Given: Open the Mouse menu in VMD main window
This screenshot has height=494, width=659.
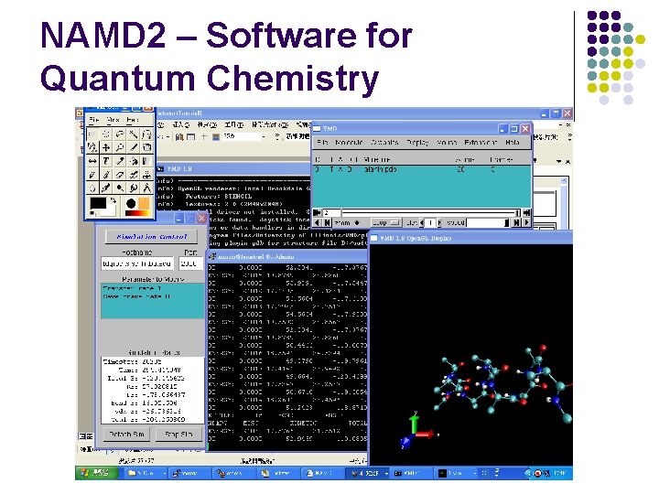Looking at the screenshot, I should click(x=447, y=143).
